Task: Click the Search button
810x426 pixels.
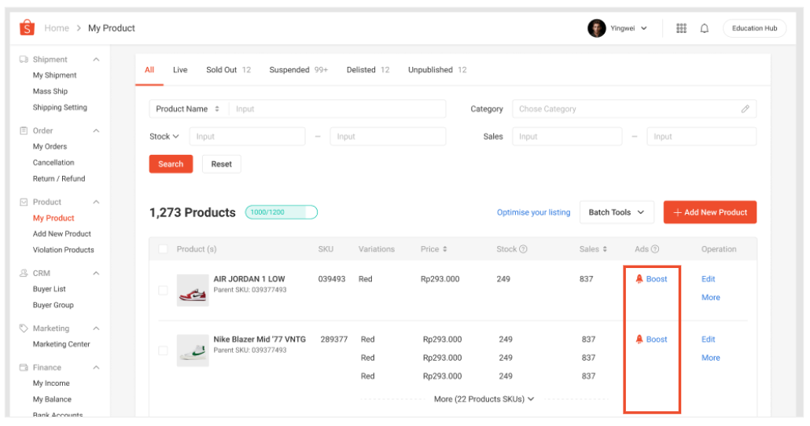Action: [171, 164]
